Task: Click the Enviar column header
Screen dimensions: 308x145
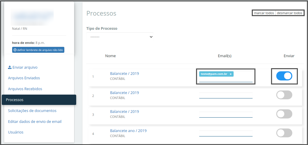Action: tap(289, 56)
